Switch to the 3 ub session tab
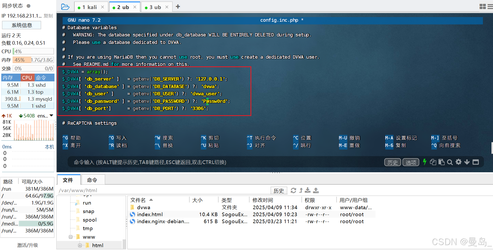Viewport: 493px width, 250px height. pos(155,7)
